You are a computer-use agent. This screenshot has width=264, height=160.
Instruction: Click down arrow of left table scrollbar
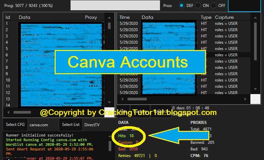point(109,102)
